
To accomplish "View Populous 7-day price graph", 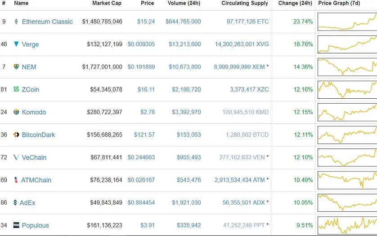I will (x=347, y=225).
